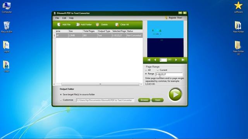This screenshot has width=248, height=139.
Task: Click the Output Type column header
Action: (x=105, y=31)
